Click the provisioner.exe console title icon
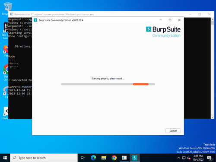The image size is (216, 162). pyautogui.click(x=12, y=14)
